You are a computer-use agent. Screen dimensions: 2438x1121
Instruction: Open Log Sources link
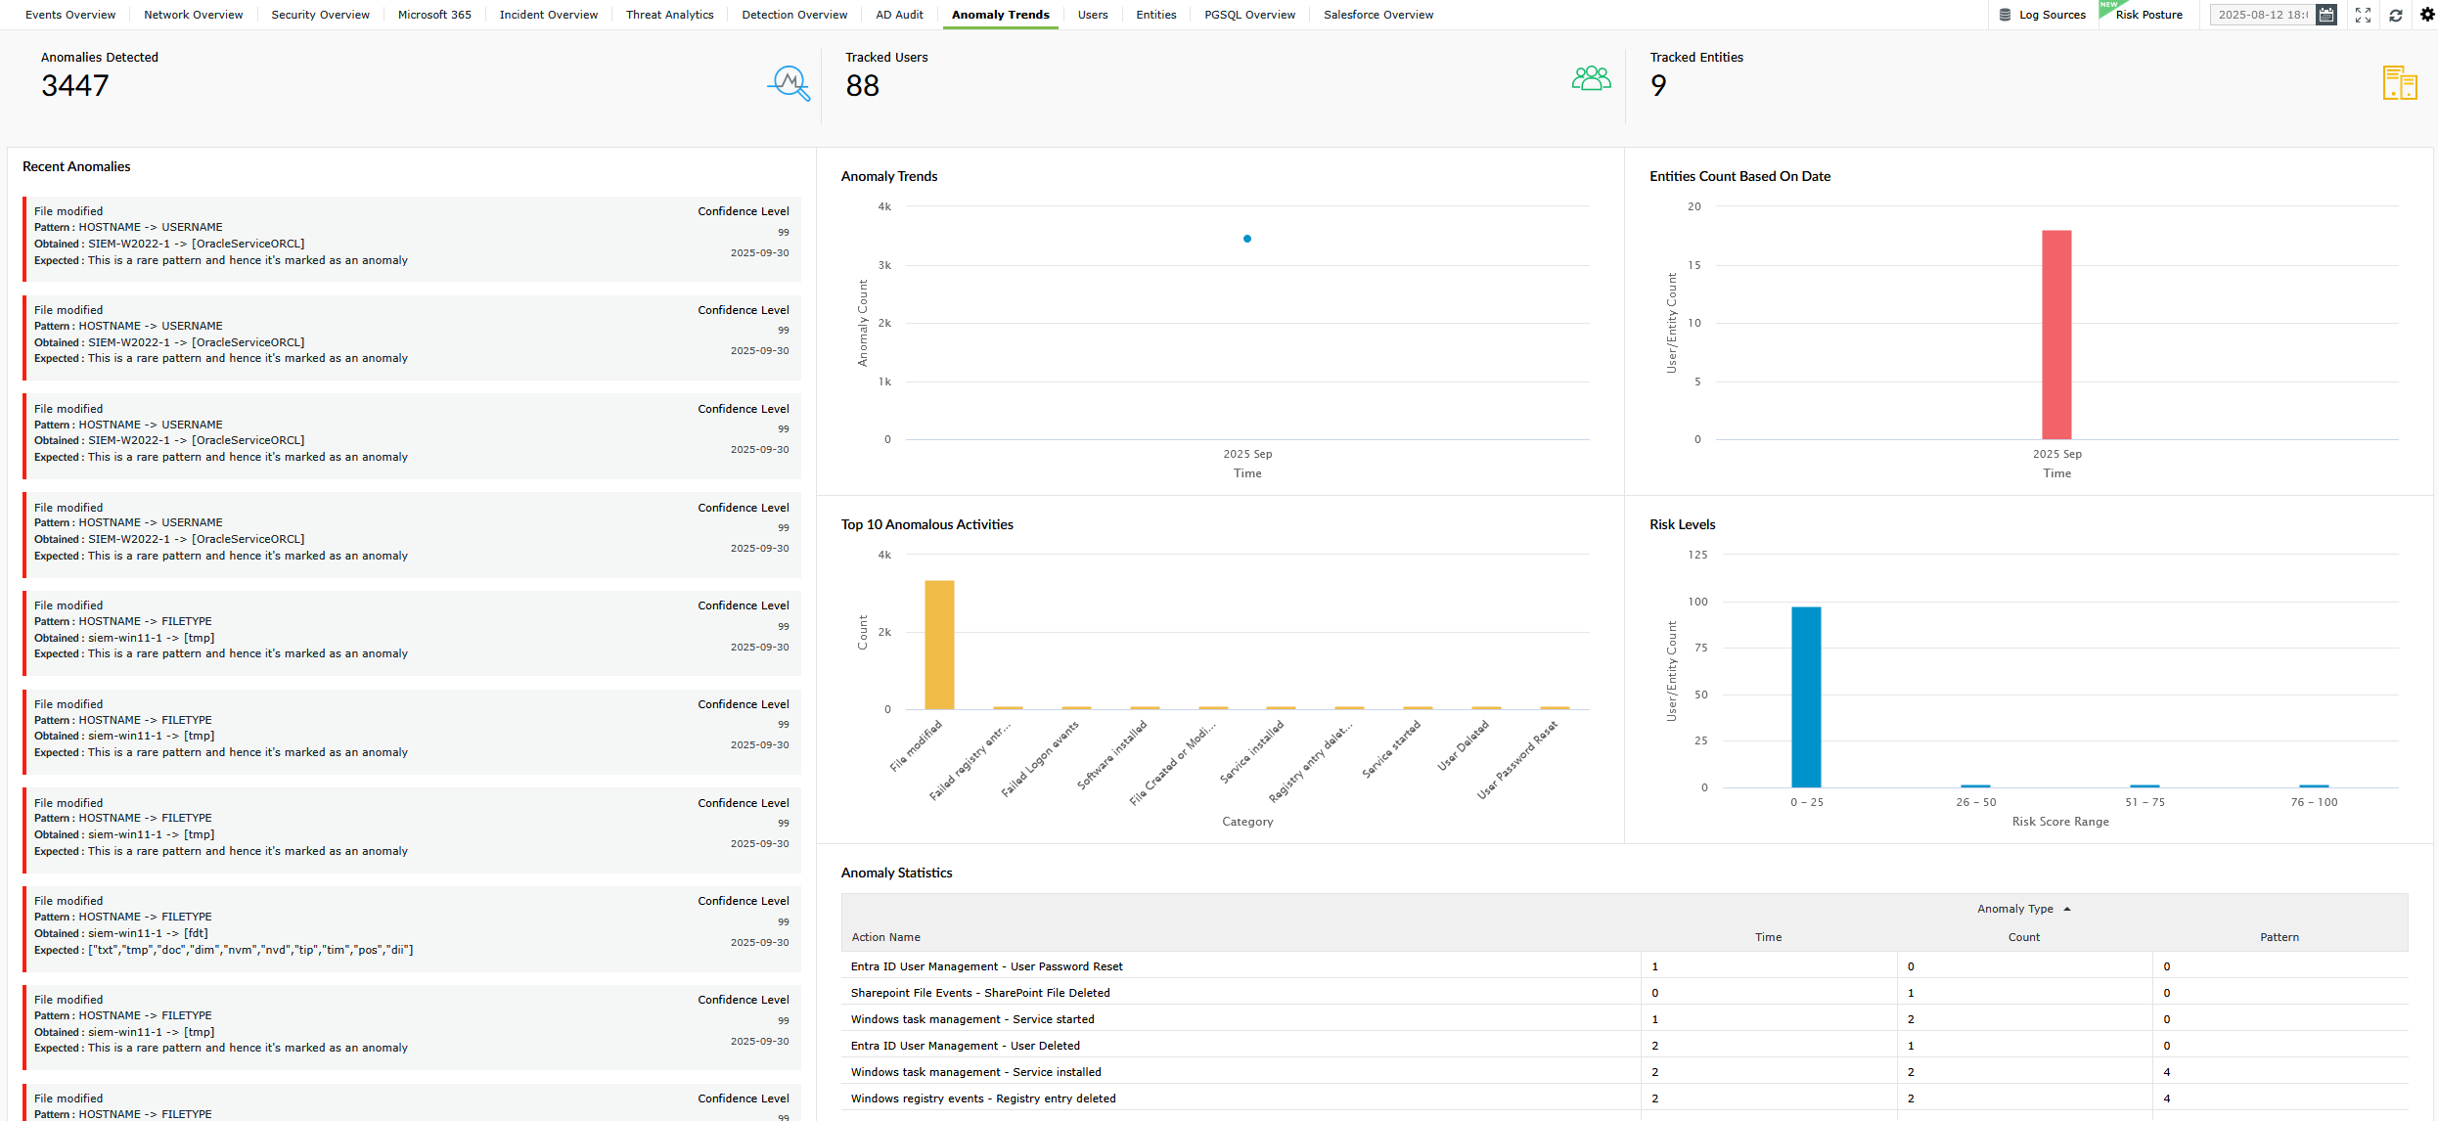pos(2053,15)
